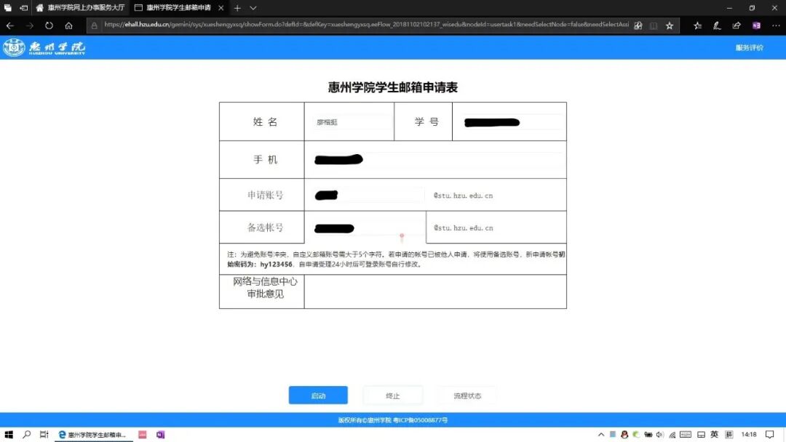
Task: Open OneNote from the taskbar
Action: point(160,435)
